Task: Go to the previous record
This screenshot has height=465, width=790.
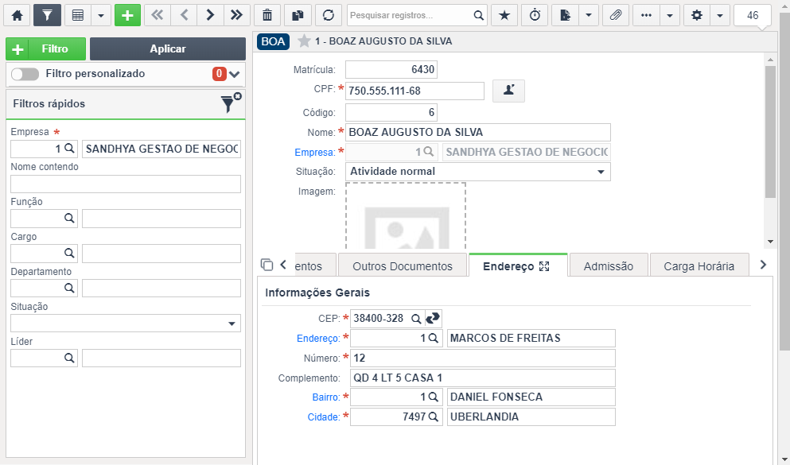Action: (x=184, y=16)
